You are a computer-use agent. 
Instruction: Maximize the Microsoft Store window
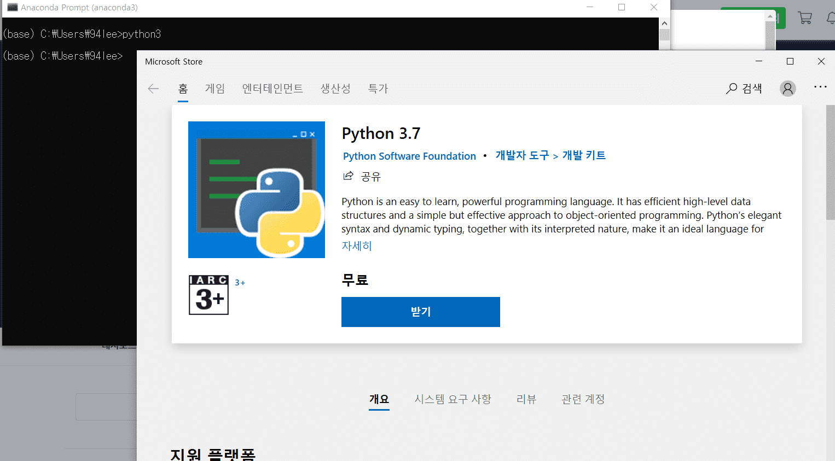tap(790, 61)
